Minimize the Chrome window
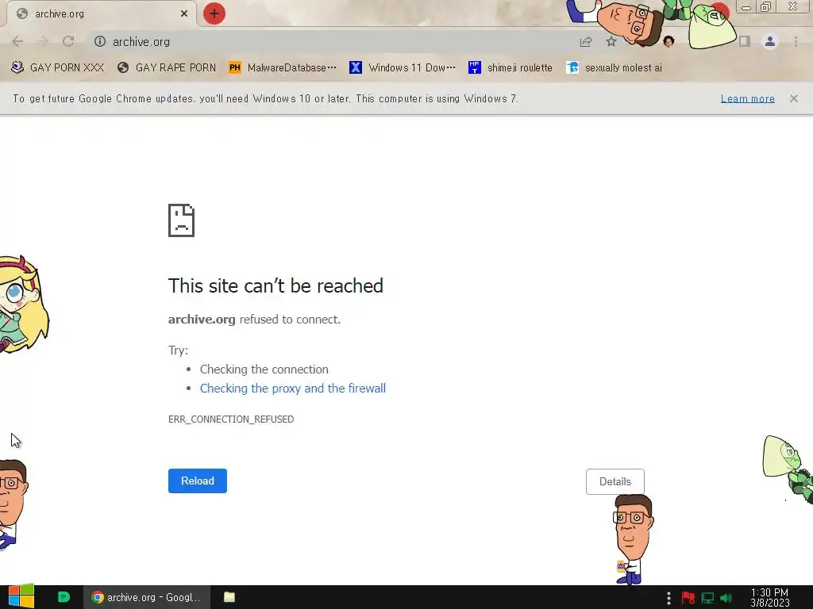Viewport: 813px width, 609px height. click(746, 7)
